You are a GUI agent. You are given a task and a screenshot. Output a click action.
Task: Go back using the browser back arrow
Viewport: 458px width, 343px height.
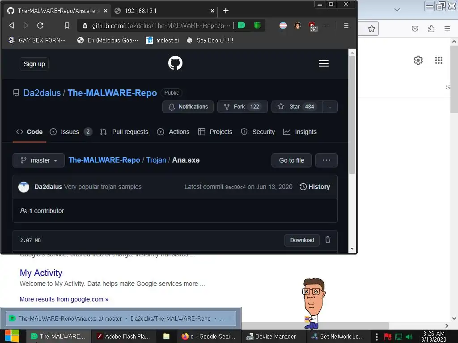click(12, 25)
